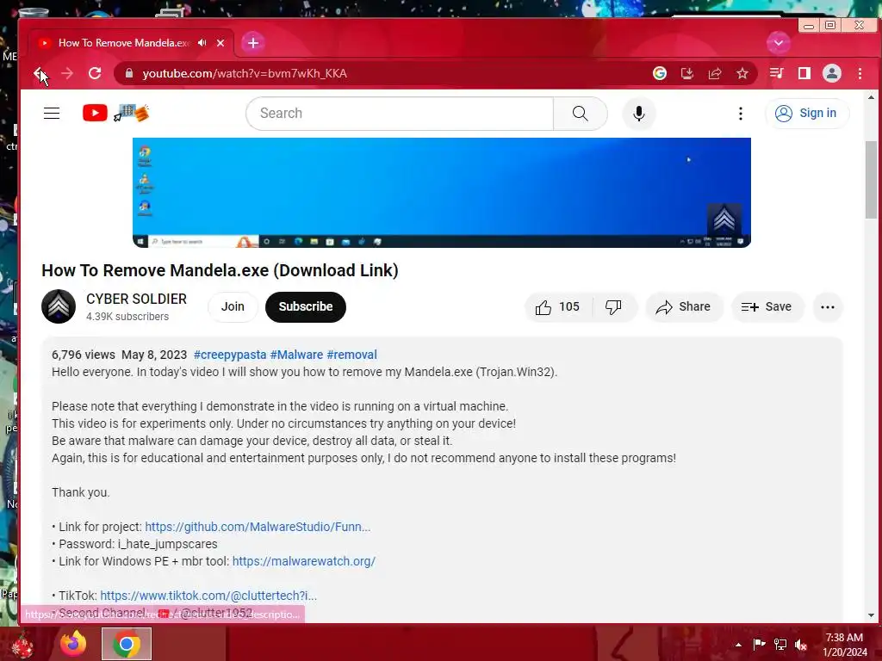
Task: Click the #creepypasta hashtag
Action: click(x=230, y=355)
